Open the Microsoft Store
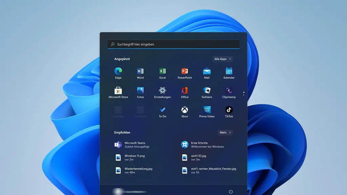The height and width of the screenshot is (195, 347). click(x=118, y=91)
